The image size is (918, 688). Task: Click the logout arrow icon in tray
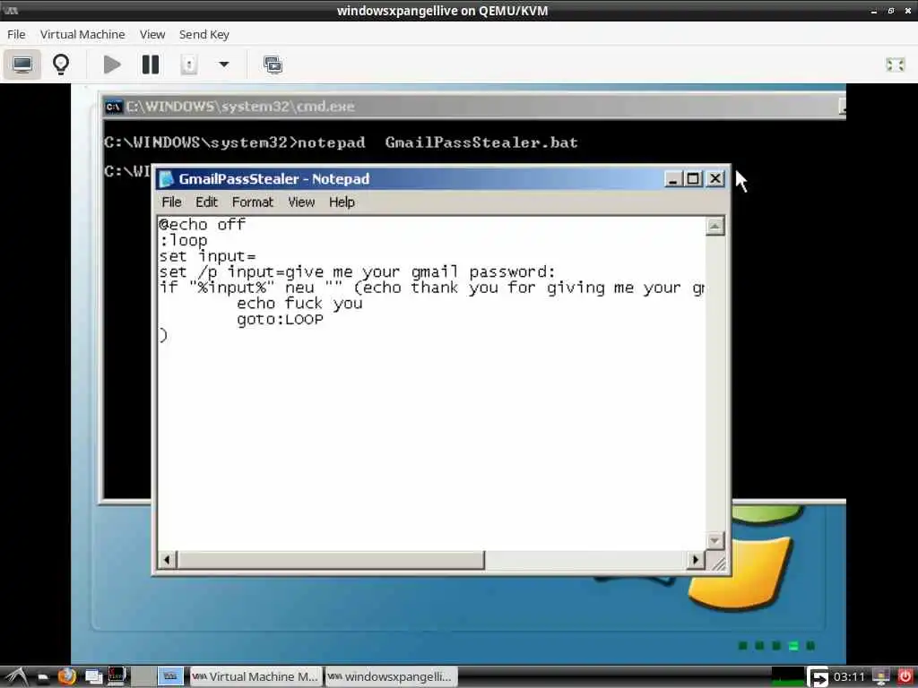tap(818, 677)
